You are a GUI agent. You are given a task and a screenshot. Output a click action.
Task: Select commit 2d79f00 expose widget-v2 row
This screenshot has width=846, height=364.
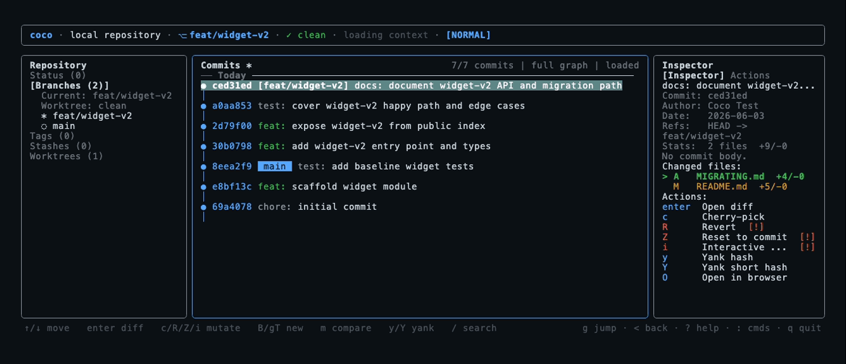click(343, 126)
